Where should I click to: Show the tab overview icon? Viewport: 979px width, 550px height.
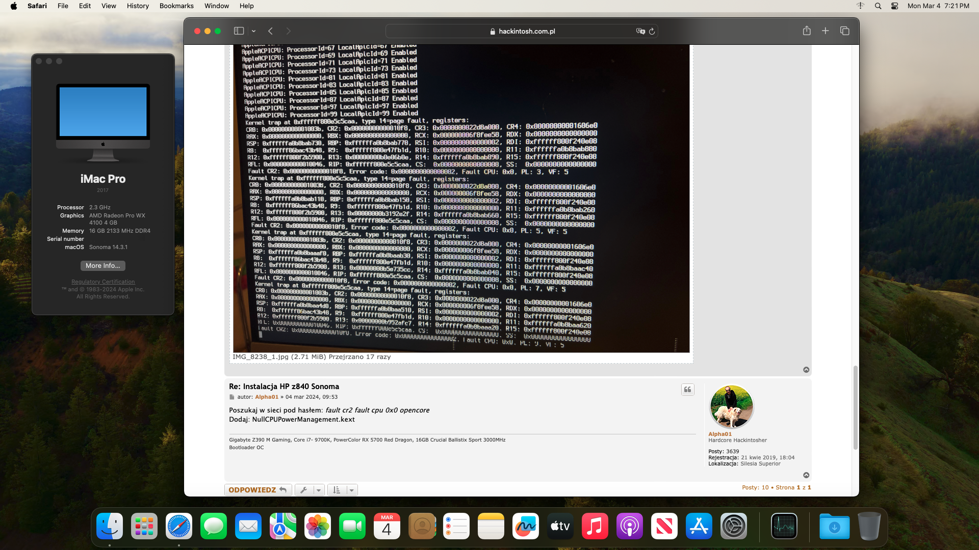844,31
